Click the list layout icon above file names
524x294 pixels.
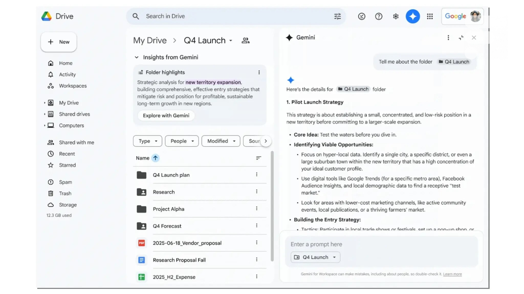(x=258, y=158)
